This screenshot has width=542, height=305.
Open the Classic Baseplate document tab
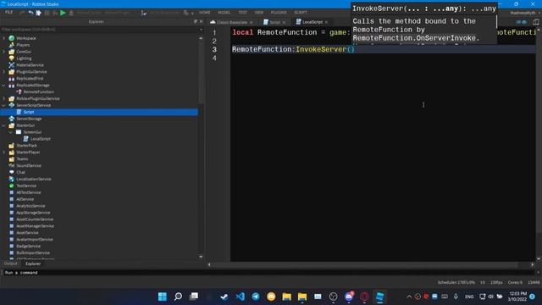click(x=231, y=22)
